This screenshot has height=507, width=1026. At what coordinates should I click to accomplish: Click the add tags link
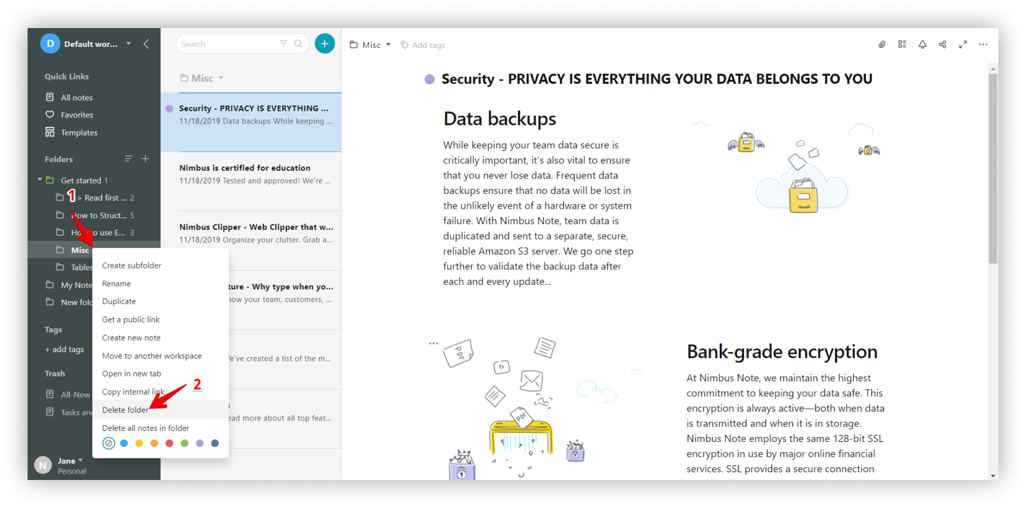(x=65, y=349)
